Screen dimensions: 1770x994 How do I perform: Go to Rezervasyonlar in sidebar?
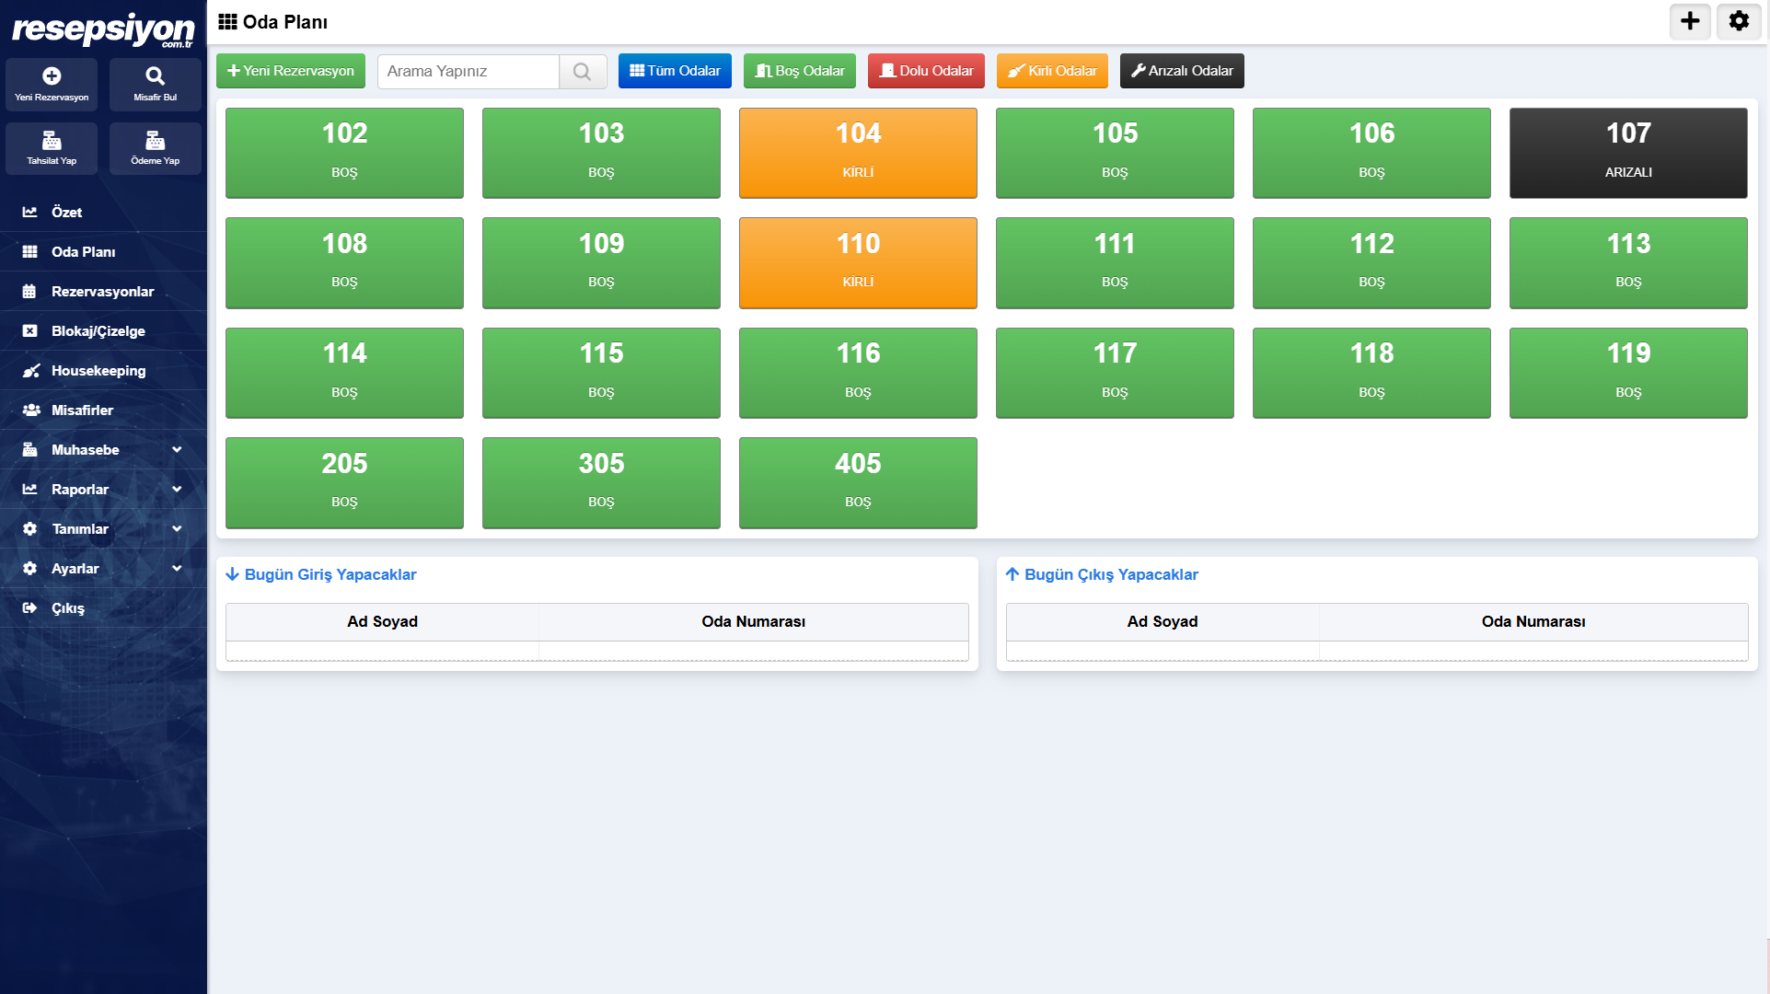[102, 291]
